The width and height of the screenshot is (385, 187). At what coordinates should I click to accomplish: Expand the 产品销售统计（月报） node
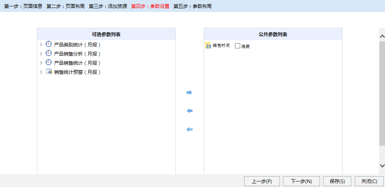pyautogui.click(x=41, y=63)
